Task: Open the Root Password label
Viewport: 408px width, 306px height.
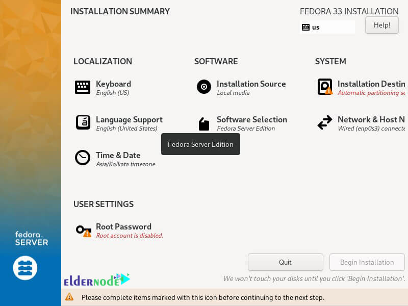Action: coord(123,226)
